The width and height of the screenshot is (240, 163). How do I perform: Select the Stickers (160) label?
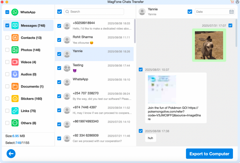[31, 99]
